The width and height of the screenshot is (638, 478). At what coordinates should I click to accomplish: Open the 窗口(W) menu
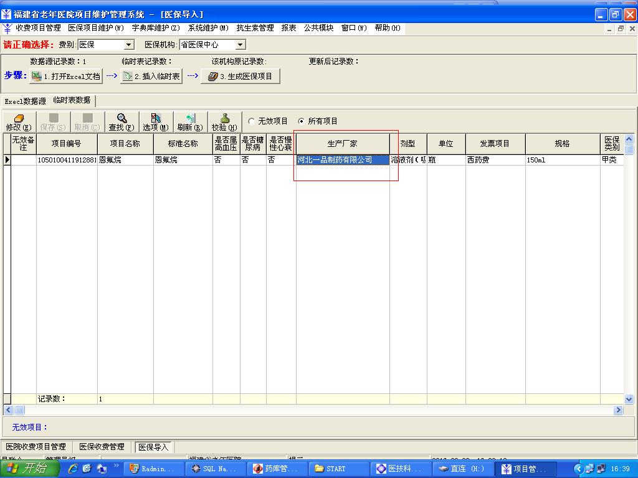(x=354, y=28)
